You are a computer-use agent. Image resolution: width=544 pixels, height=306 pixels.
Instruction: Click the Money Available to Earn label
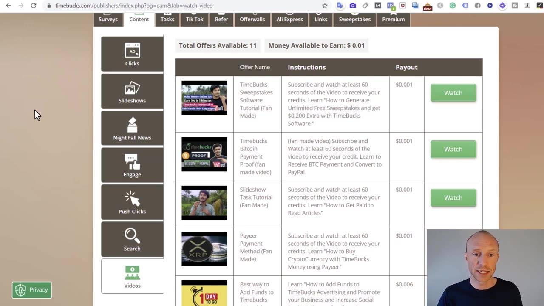[317, 45]
